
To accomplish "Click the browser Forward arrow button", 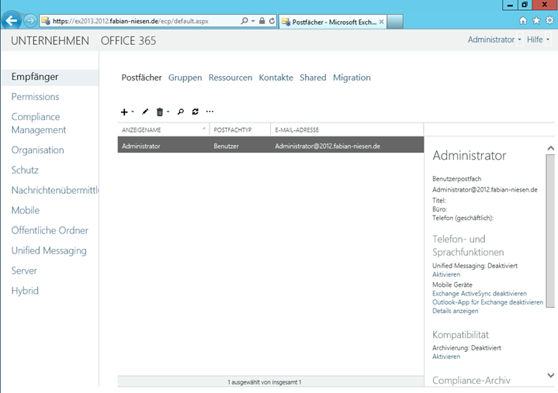I will point(30,21).
